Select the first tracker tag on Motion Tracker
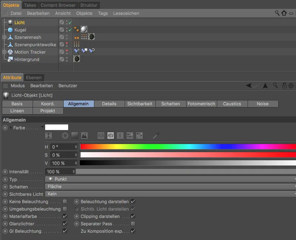 coord(77,51)
